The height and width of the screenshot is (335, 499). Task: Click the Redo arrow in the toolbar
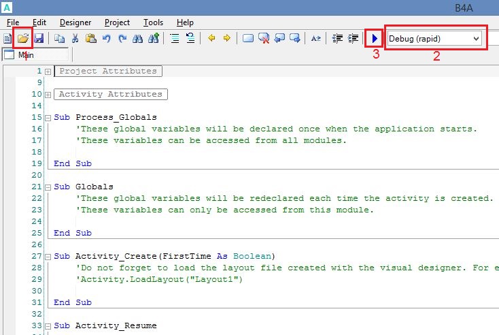pyautogui.click(x=122, y=39)
